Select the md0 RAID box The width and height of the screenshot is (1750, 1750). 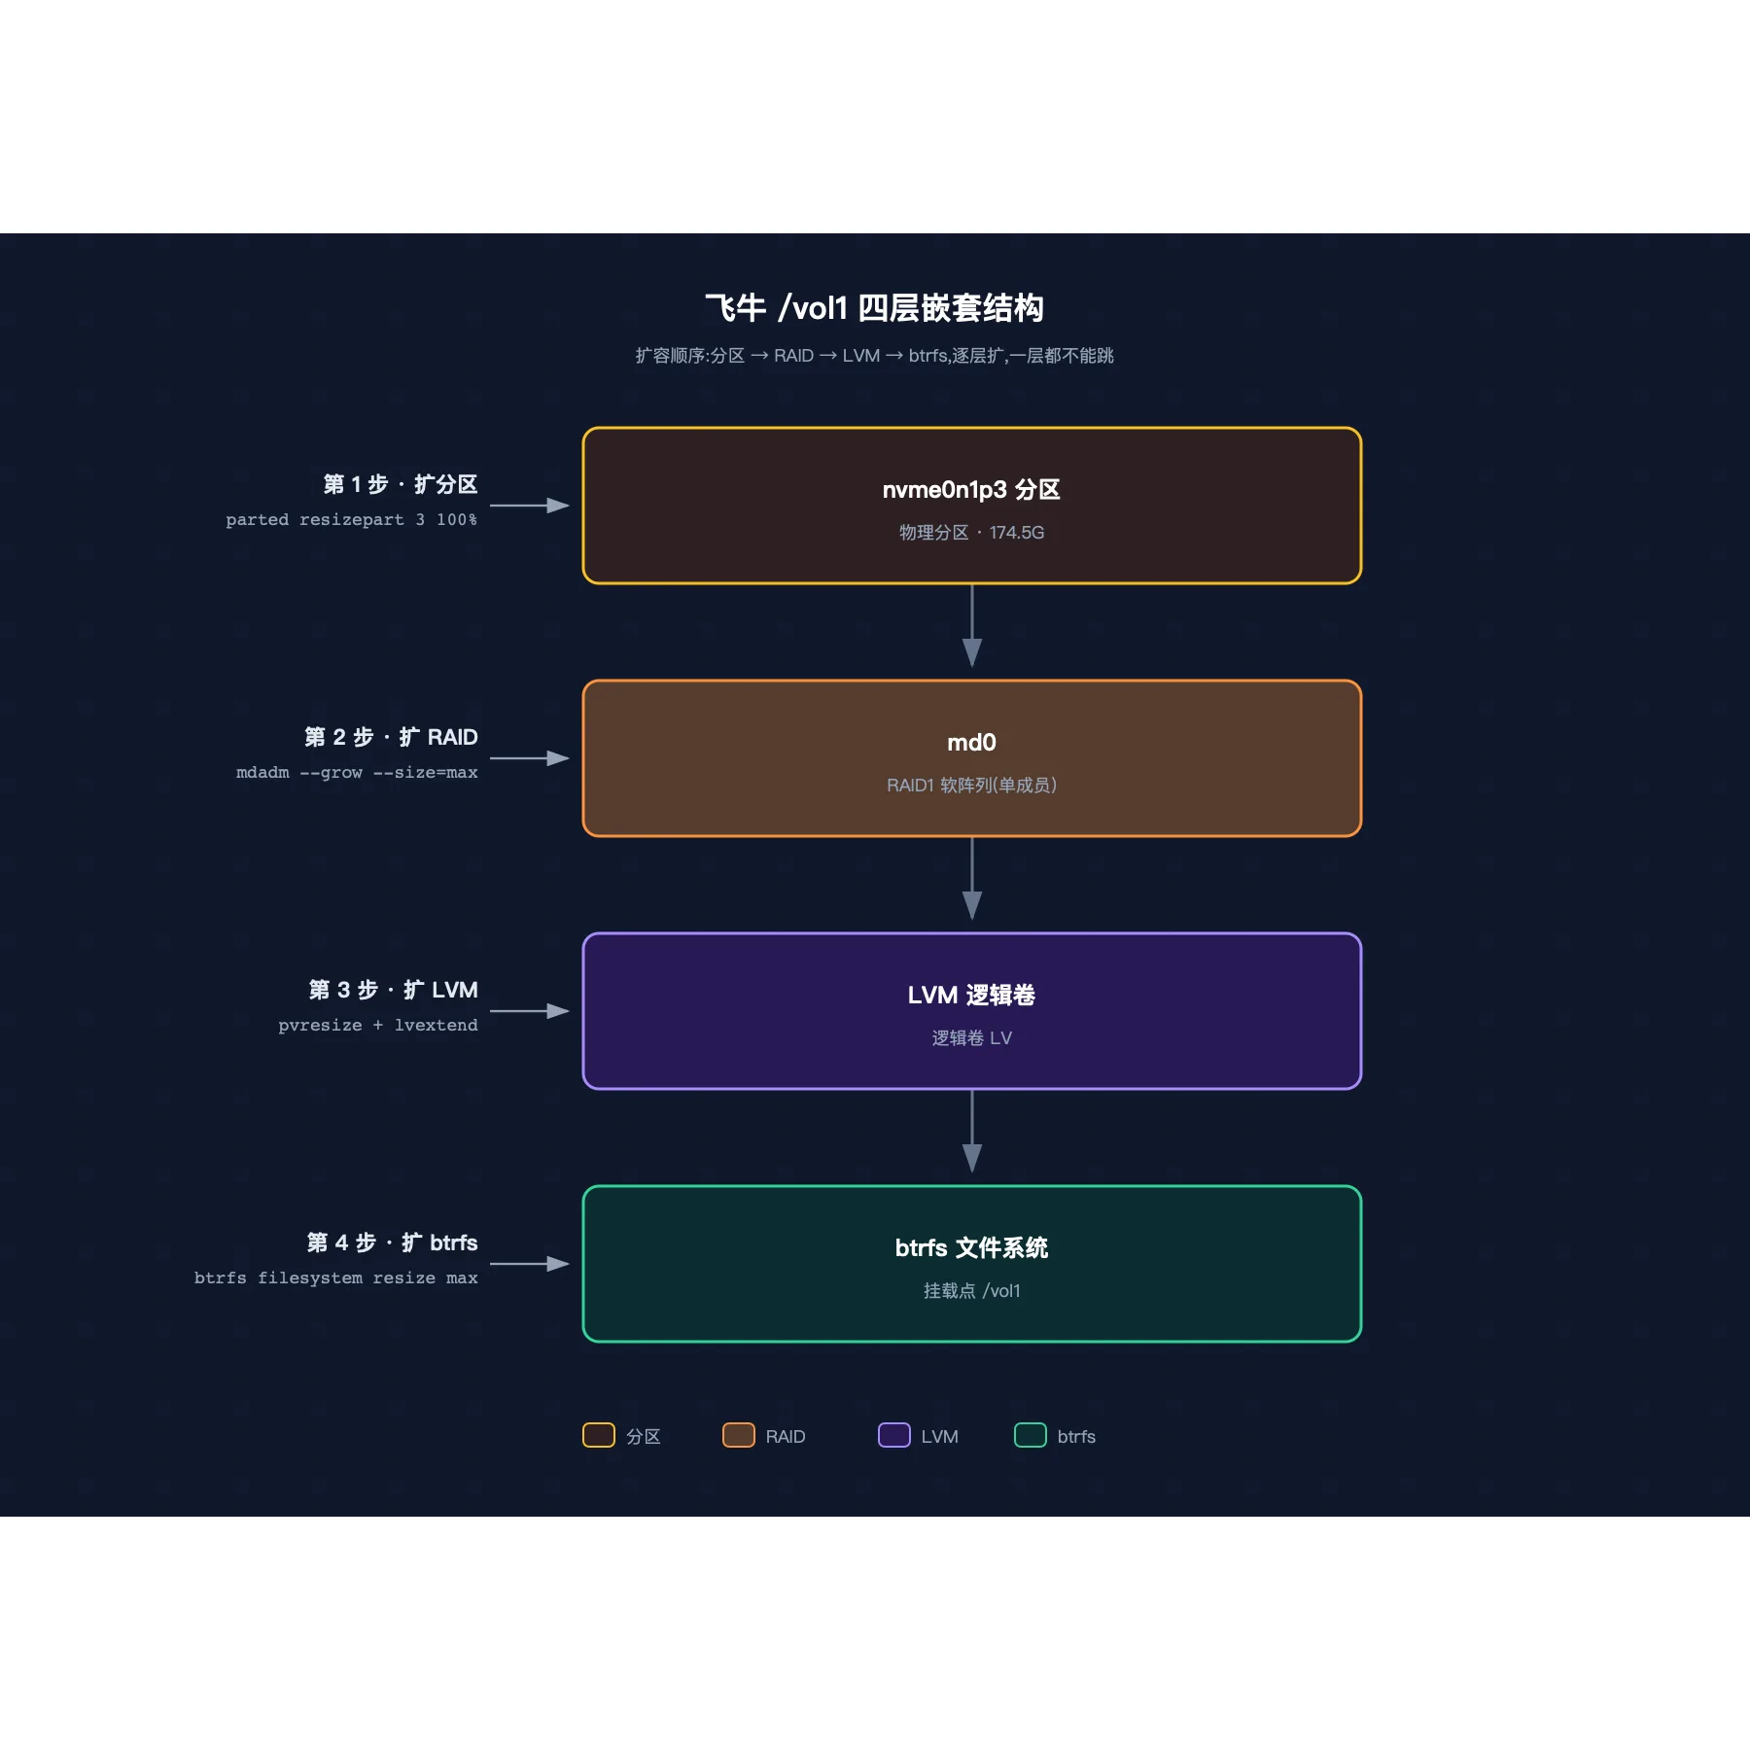[972, 758]
